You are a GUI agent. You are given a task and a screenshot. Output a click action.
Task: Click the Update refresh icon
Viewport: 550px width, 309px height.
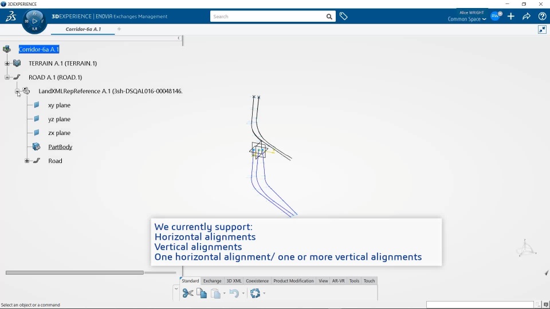(255, 293)
